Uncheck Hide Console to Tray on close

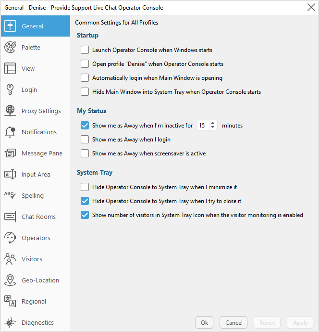[x=85, y=201]
